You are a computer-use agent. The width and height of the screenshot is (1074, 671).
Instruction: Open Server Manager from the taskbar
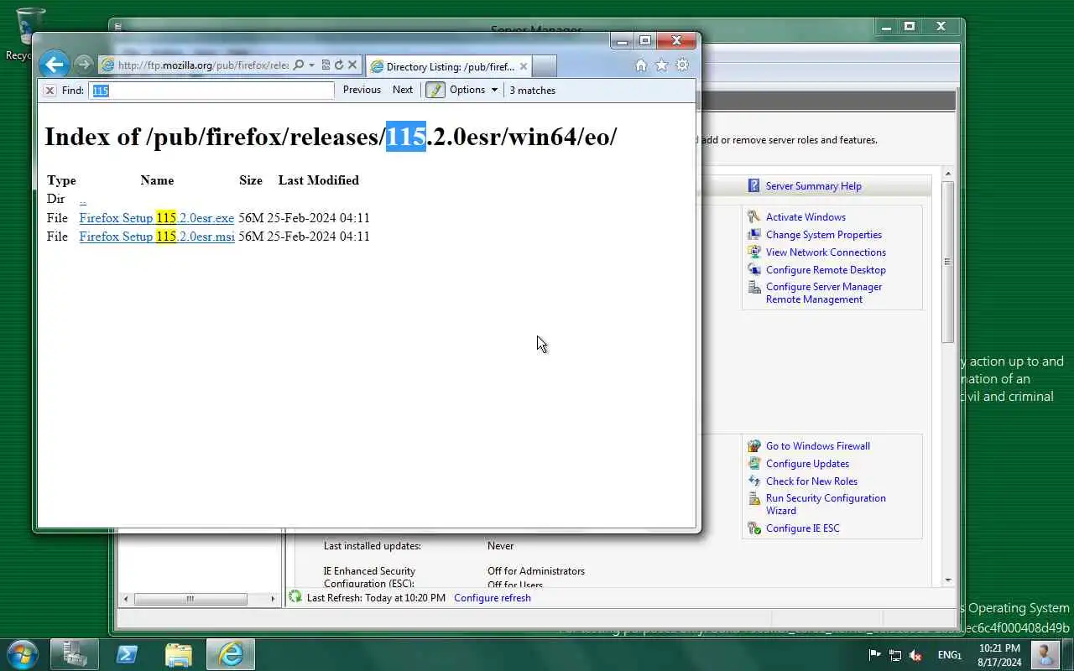75,654
